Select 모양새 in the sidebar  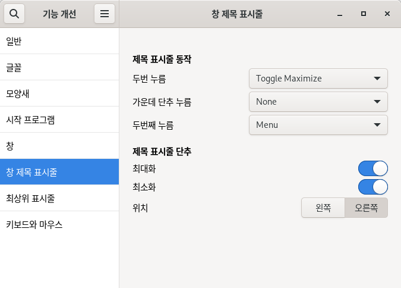(59, 93)
